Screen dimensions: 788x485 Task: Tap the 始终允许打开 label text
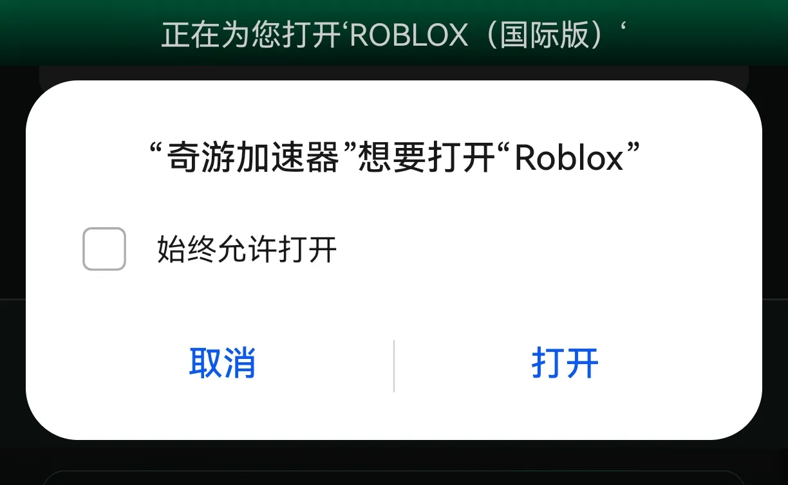[x=247, y=250]
